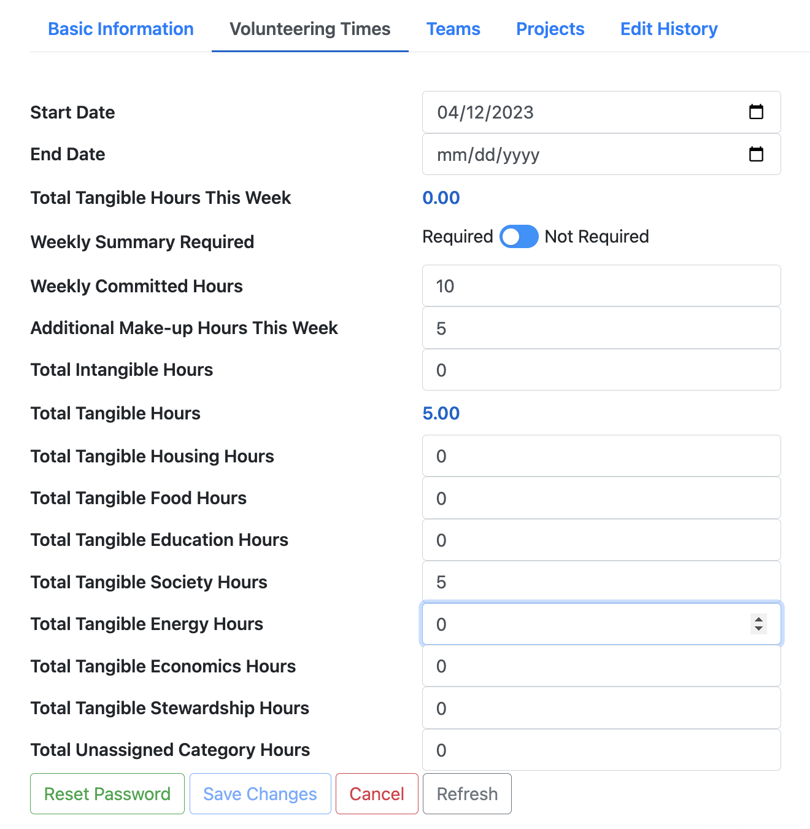
Task: Go to the Projects tab
Action: click(550, 29)
